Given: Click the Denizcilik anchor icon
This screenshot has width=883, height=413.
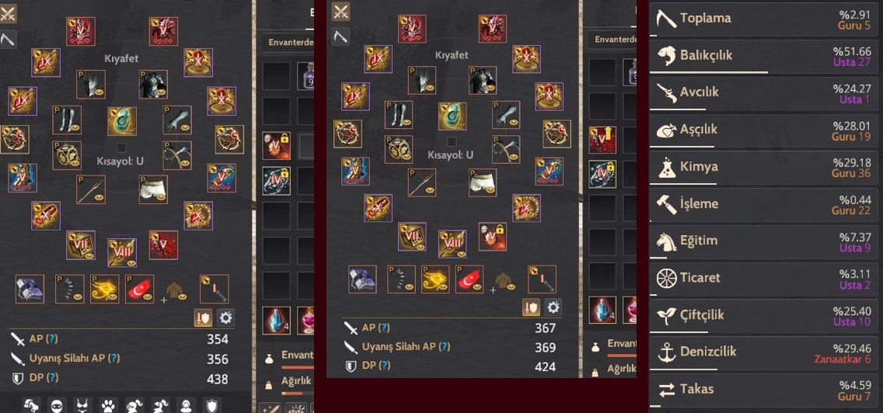Looking at the screenshot, I should [667, 352].
